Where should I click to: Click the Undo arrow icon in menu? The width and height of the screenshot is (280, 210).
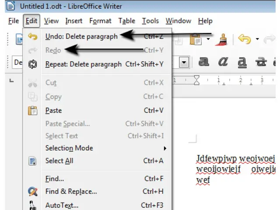[x=32, y=36]
